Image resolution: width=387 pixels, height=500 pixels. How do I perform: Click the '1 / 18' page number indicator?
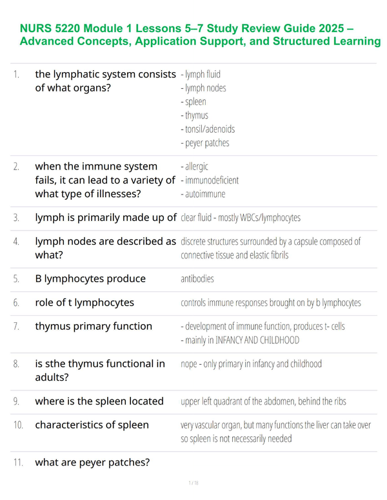193,483
